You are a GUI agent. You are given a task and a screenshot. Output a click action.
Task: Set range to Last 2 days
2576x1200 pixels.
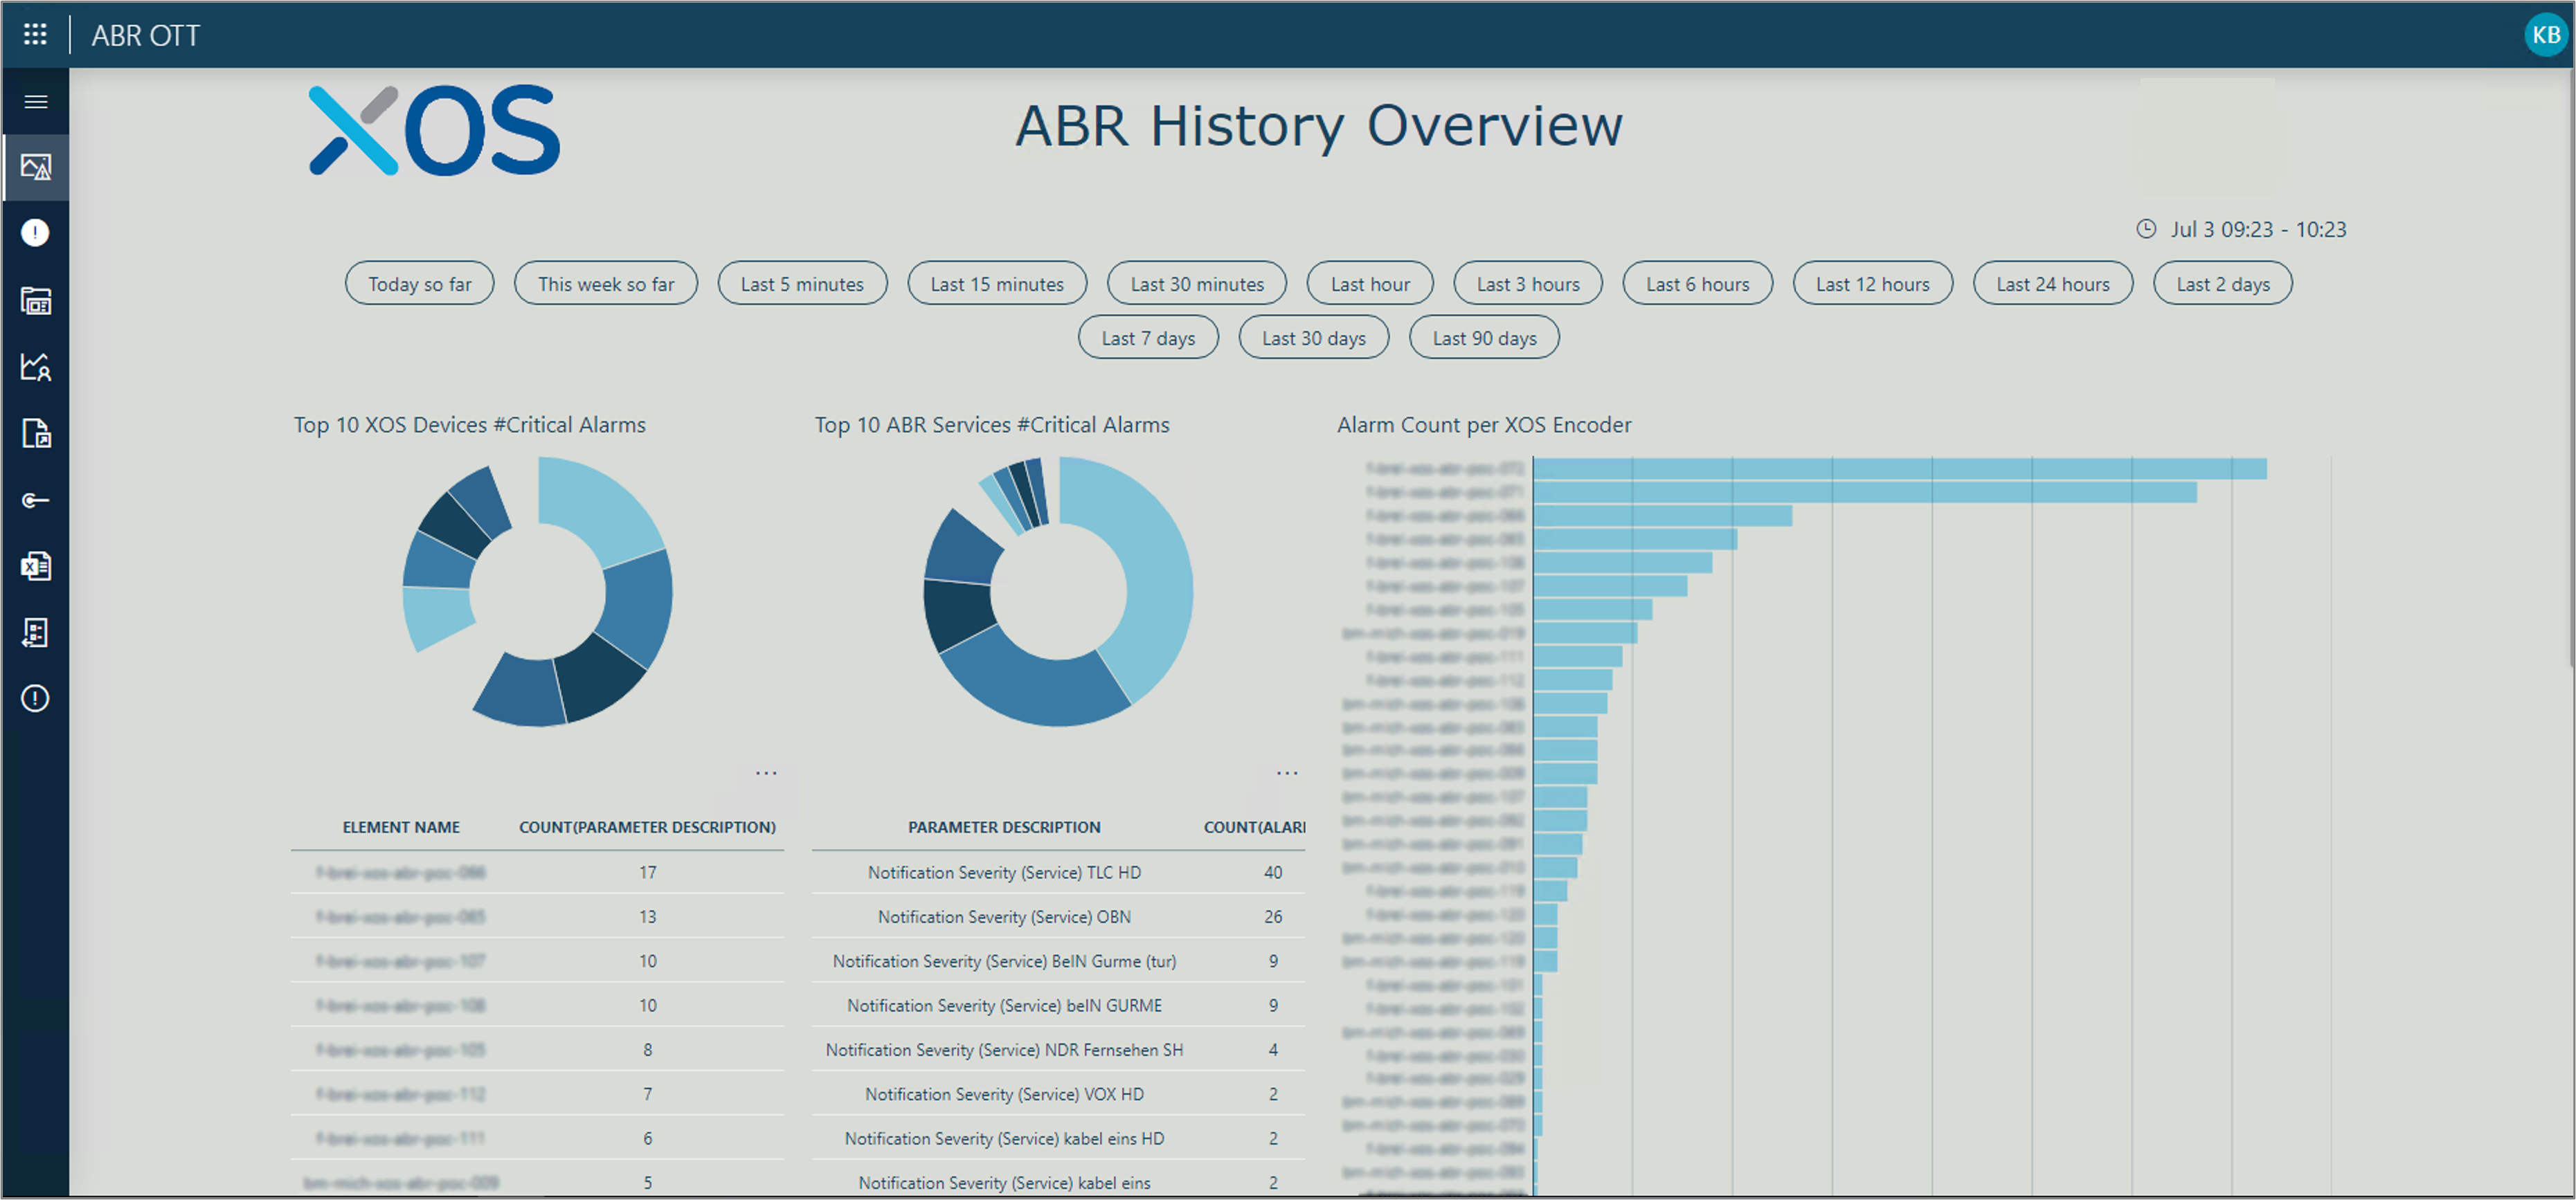point(2223,284)
